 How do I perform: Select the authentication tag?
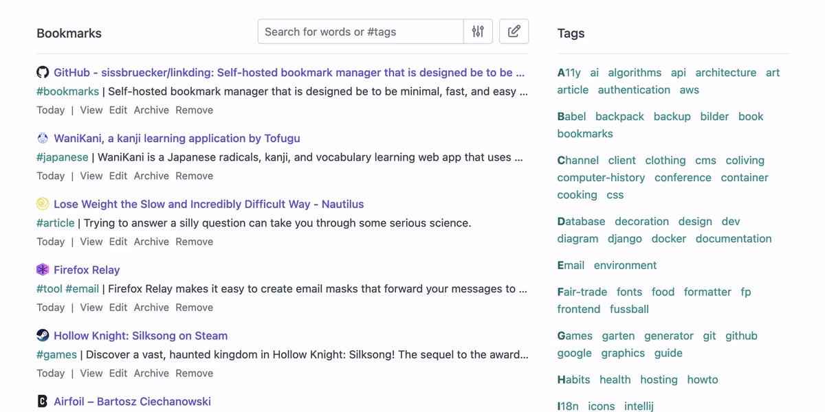point(634,90)
